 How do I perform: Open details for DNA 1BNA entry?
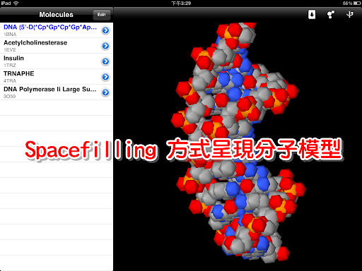(x=105, y=30)
